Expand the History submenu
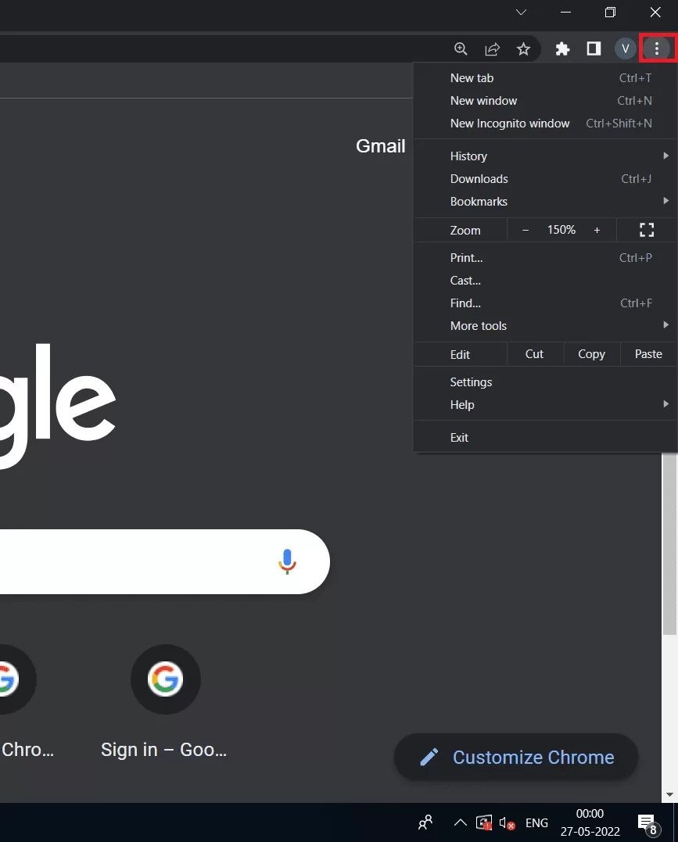 click(x=468, y=156)
